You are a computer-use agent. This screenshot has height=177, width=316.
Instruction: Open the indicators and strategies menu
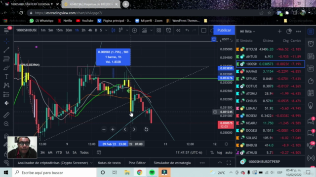point(144,30)
